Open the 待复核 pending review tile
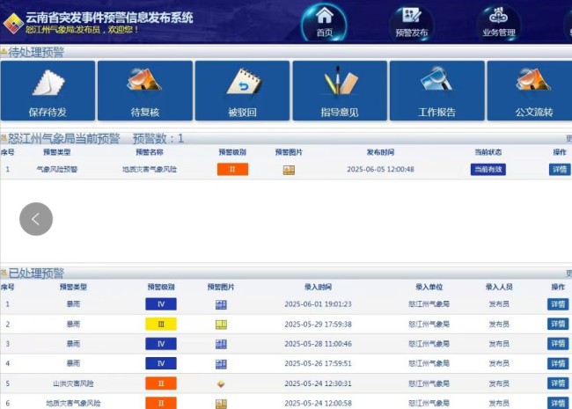The image size is (572, 409). (x=144, y=91)
